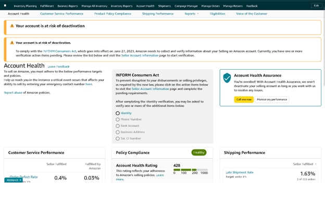Screen dimensions: 325x208
Task: Click the Account Health Assurance shield icon
Action: click(x=227, y=78)
